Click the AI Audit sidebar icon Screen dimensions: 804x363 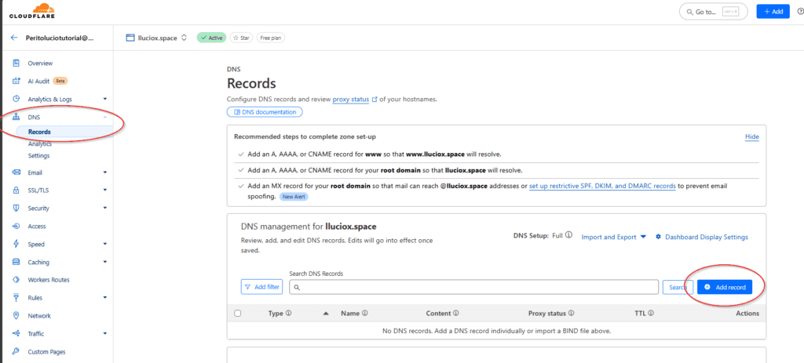[16, 81]
